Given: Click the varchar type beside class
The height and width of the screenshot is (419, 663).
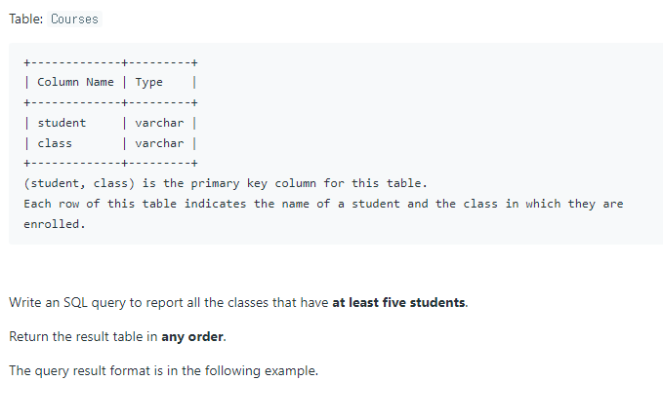Looking at the screenshot, I should tap(159, 143).
